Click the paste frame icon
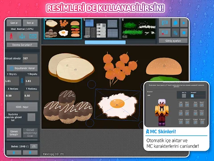 pyautogui.click(x=176, y=33)
